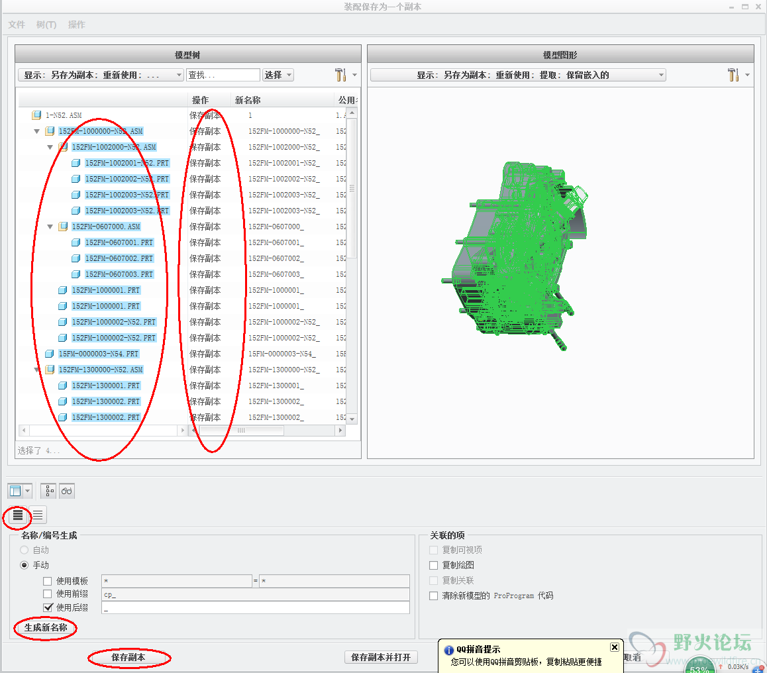Click the 53% network speed floating widget
This screenshot has width=767, height=673.
pyautogui.click(x=699, y=666)
